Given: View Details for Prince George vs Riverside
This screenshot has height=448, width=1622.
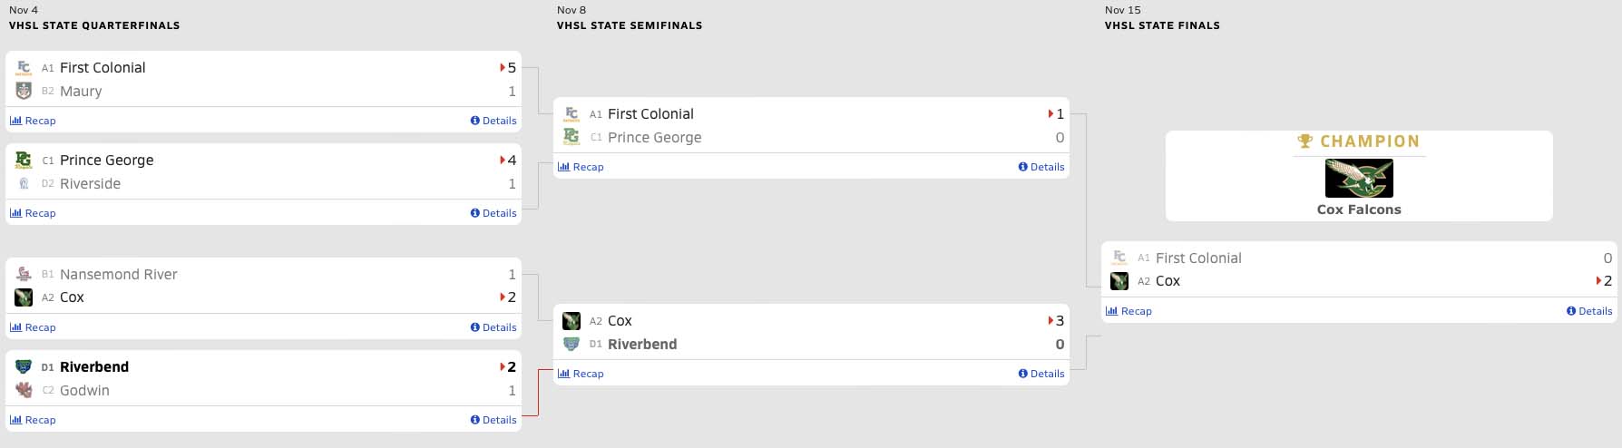Looking at the screenshot, I should pyautogui.click(x=493, y=213).
